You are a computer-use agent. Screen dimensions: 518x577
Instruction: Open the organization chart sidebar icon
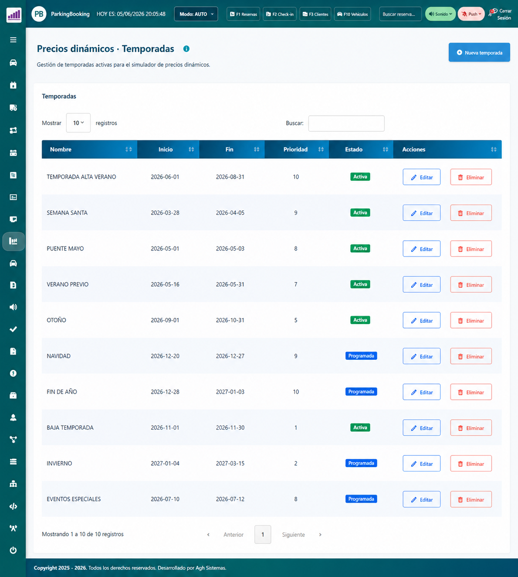pos(13,484)
